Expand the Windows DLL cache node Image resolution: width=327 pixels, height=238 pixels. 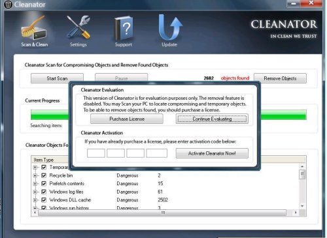(x=35, y=200)
